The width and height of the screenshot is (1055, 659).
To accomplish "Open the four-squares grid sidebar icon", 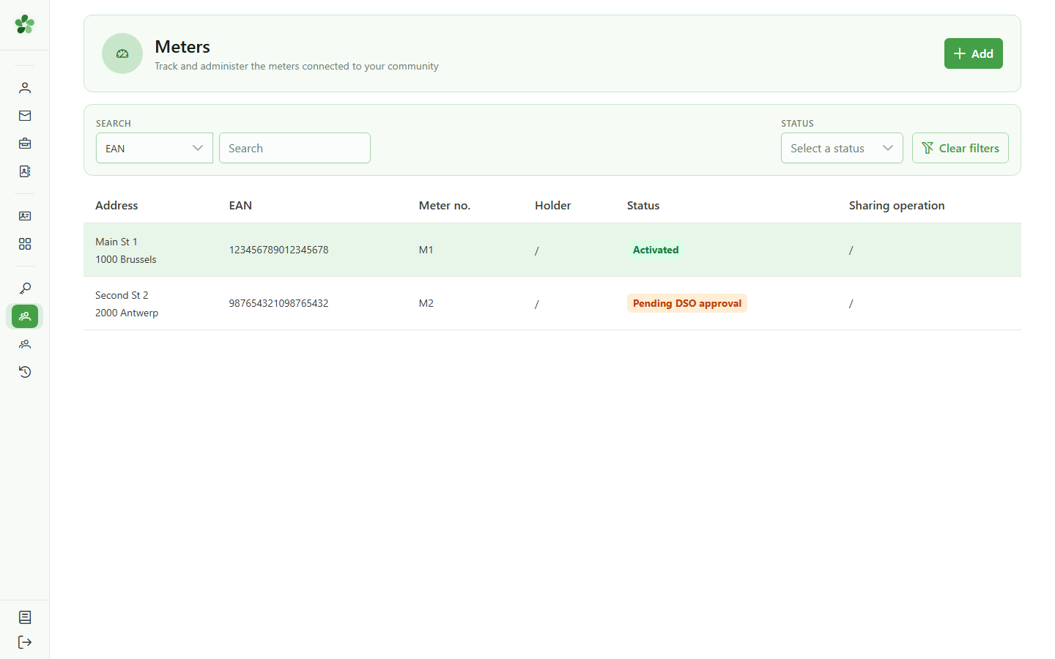I will (25, 244).
